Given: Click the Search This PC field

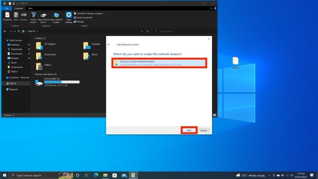Looking at the screenshot, I should click(x=184, y=31).
